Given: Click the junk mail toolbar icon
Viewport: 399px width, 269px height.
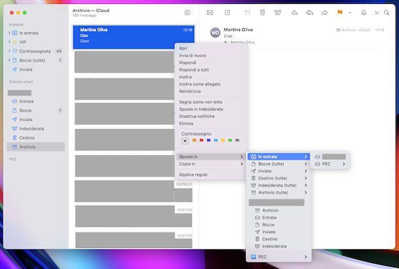Looking at the screenshot, I should (277, 12).
